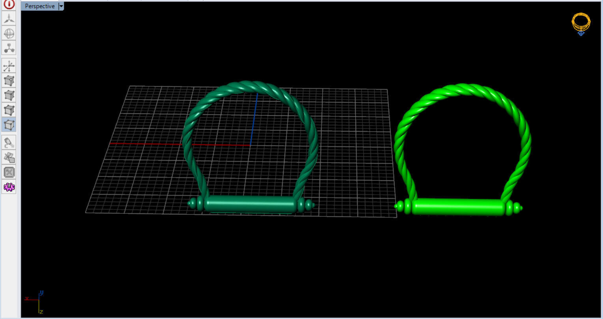
Task: Toggle the highlighted blue cube icon
Action: tap(9, 125)
